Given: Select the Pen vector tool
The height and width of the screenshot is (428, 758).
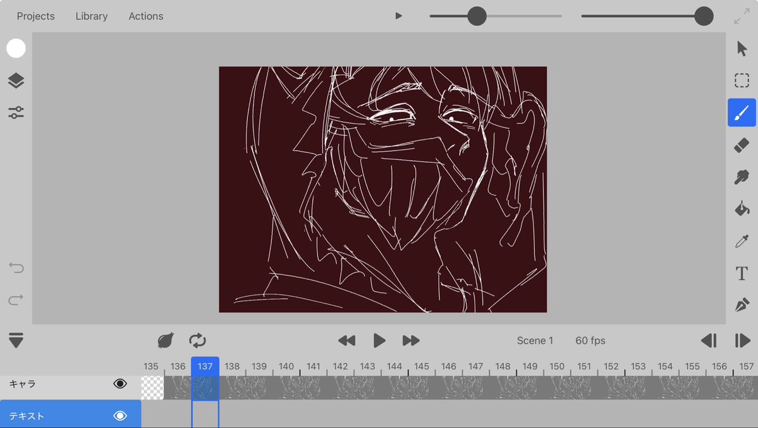Looking at the screenshot, I should coord(742,305).
